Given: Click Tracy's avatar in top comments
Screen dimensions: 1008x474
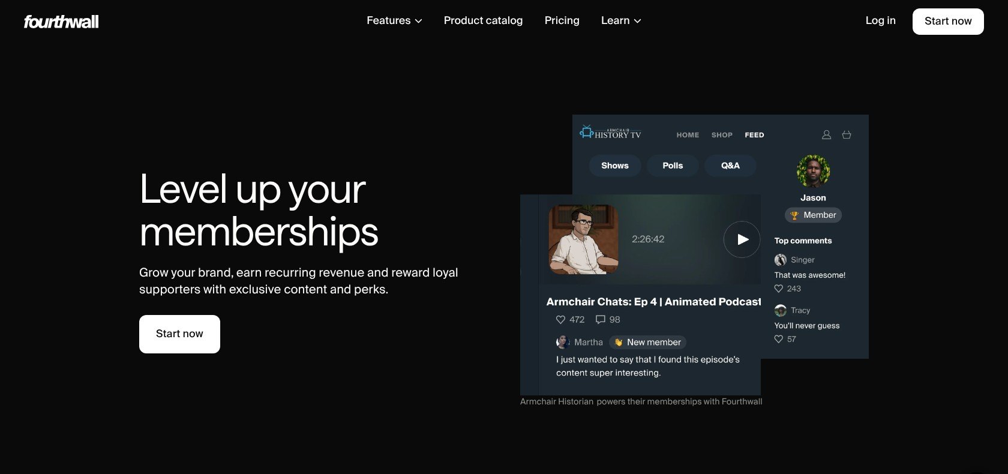Looking at the screenshot, I should pyautogui.click(x=781, y=310).
